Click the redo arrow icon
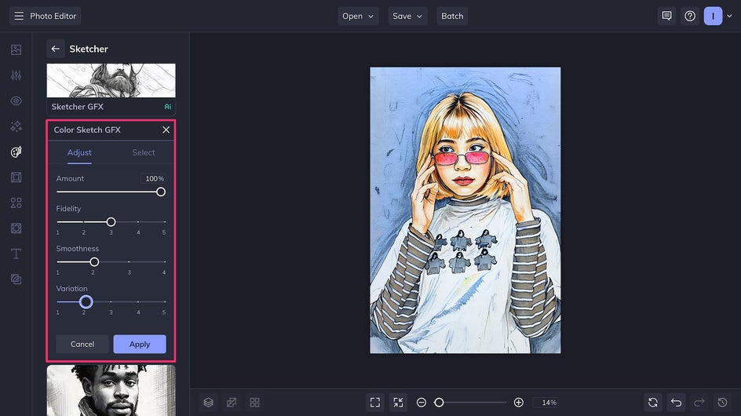The width and height of the screenshot is (741, 416). [x=699, y=403]
